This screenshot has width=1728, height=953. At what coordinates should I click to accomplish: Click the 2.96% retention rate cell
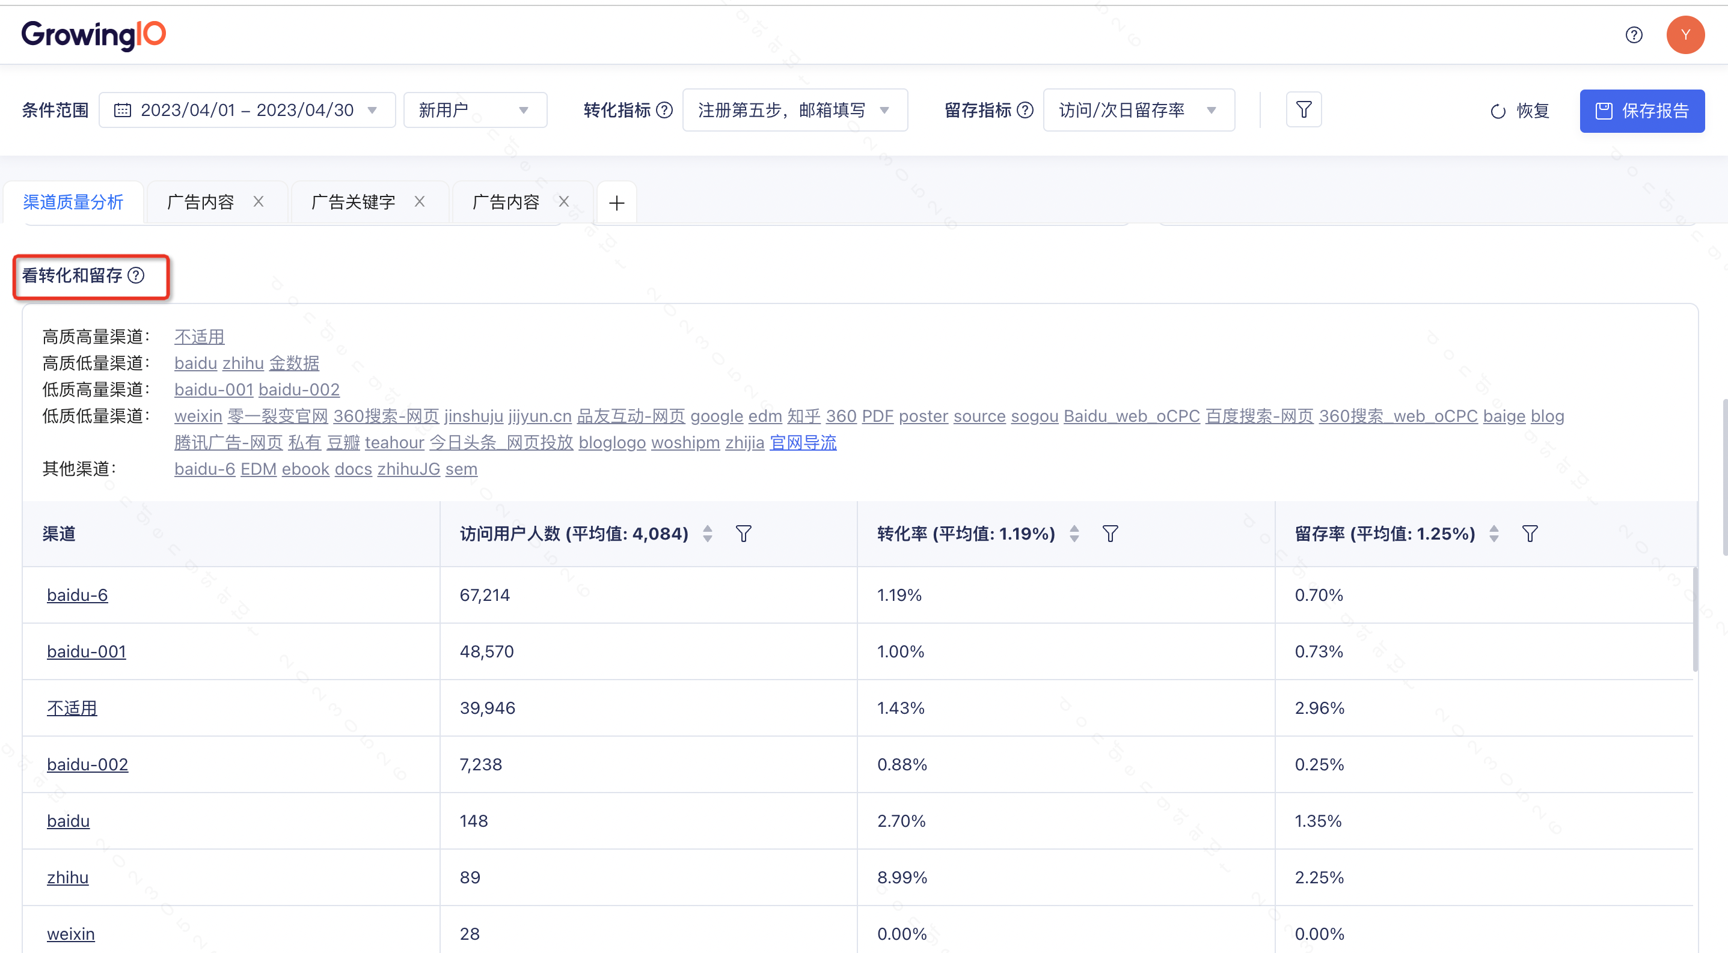point(1483,708)
